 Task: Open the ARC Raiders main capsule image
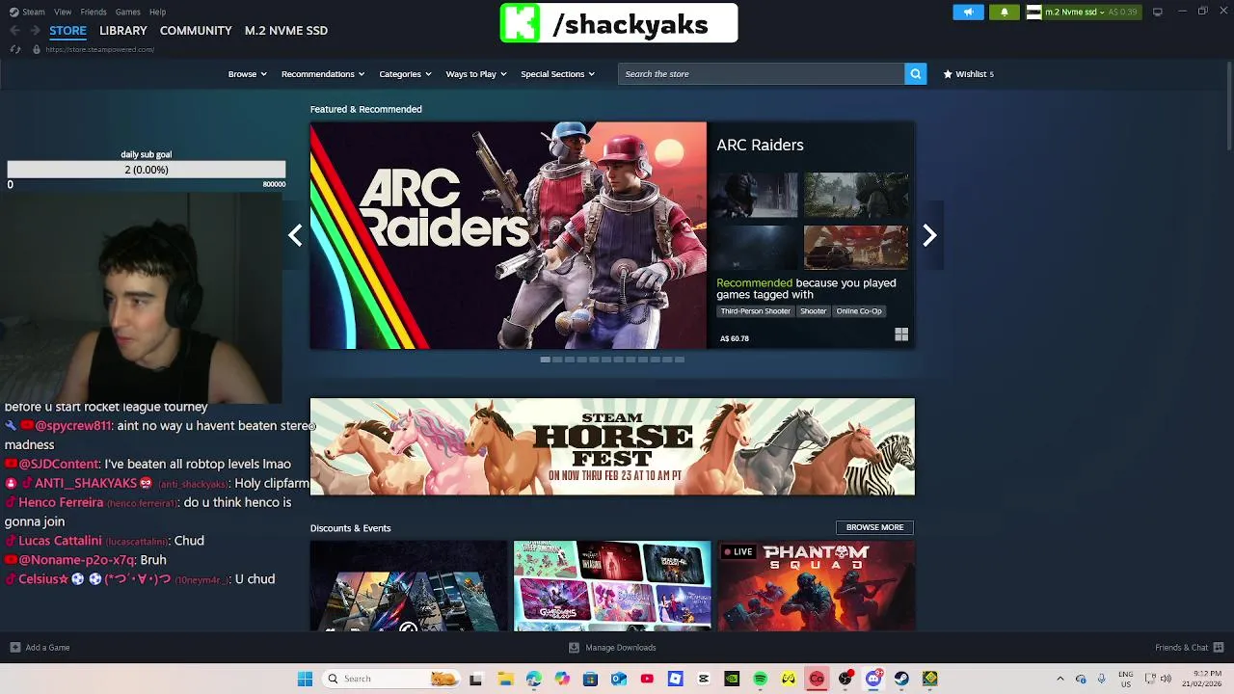[508, 235]
